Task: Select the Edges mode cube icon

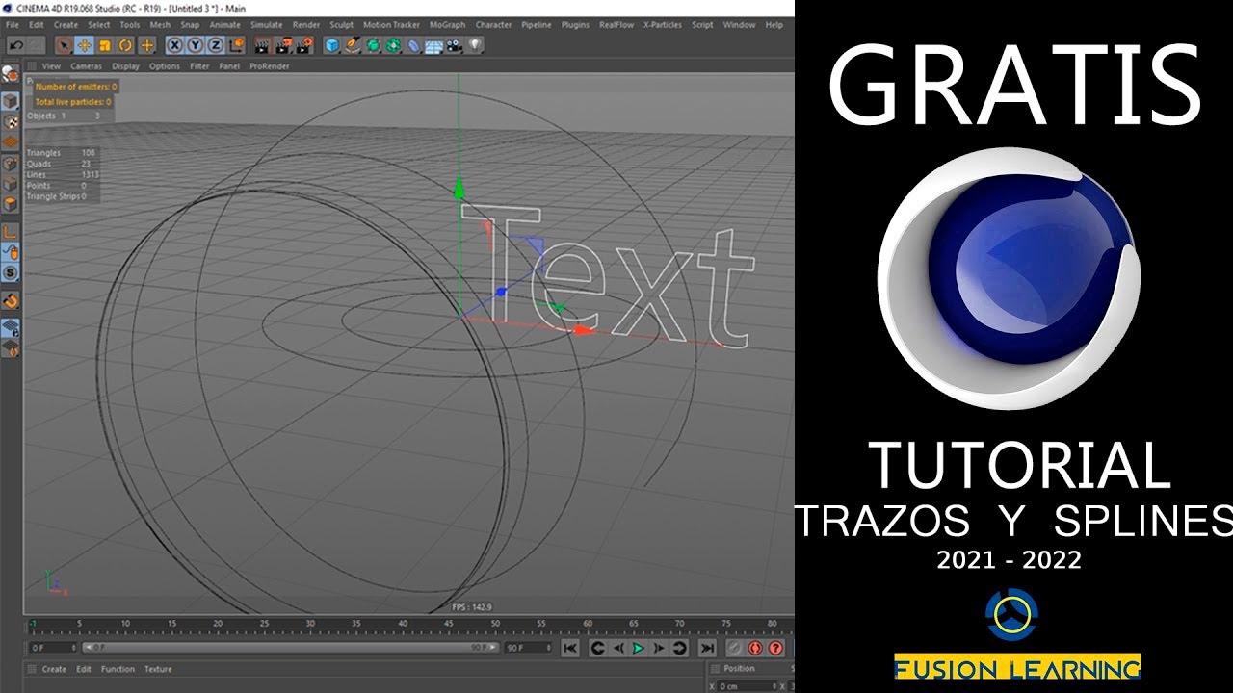Action: pos(11,184)
